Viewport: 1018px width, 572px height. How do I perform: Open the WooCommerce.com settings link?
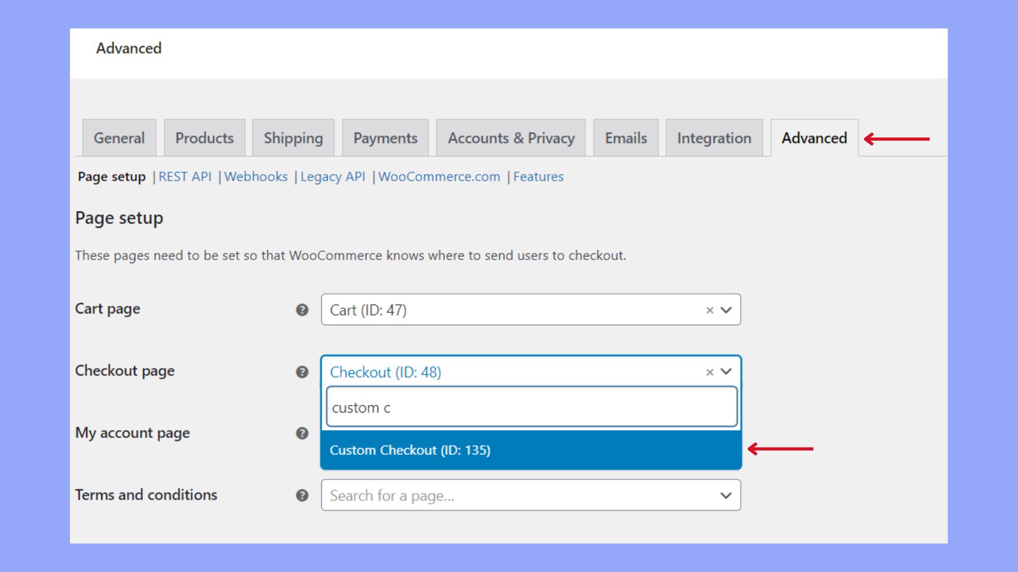tap(439, 176)
